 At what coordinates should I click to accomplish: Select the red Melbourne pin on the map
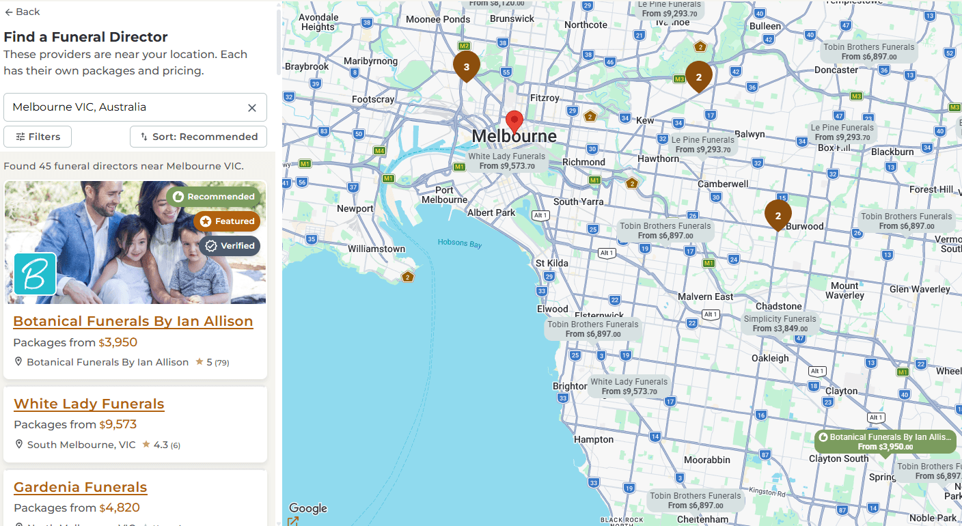(x=514, y=122)
